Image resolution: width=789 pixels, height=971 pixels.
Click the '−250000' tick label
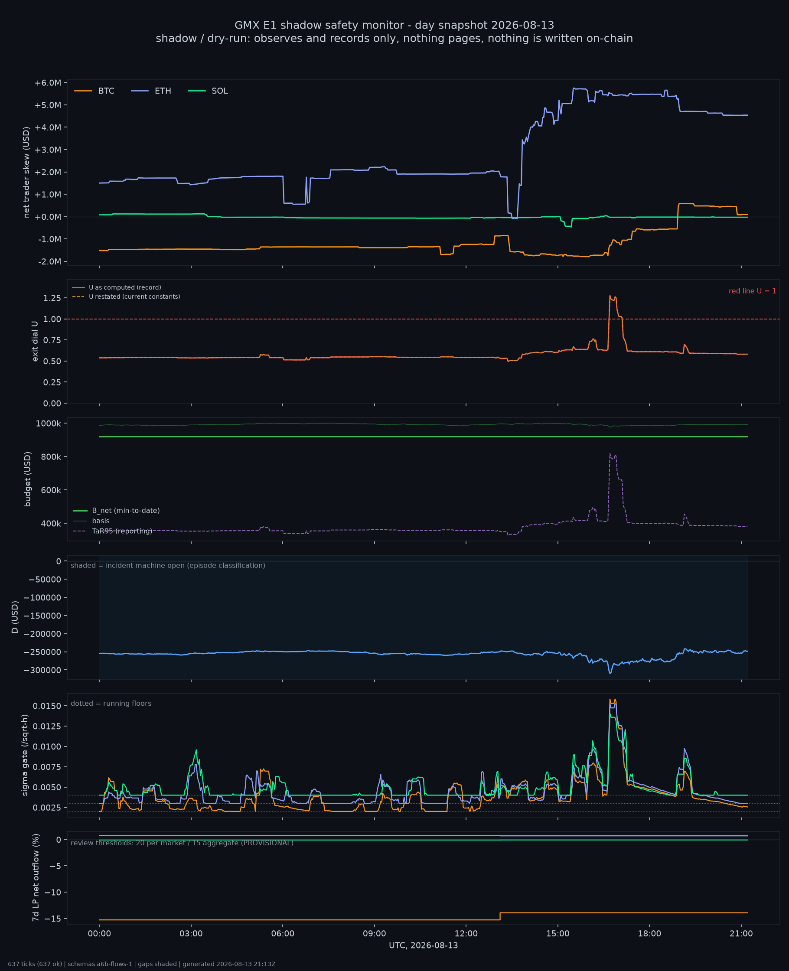[43, 652]
